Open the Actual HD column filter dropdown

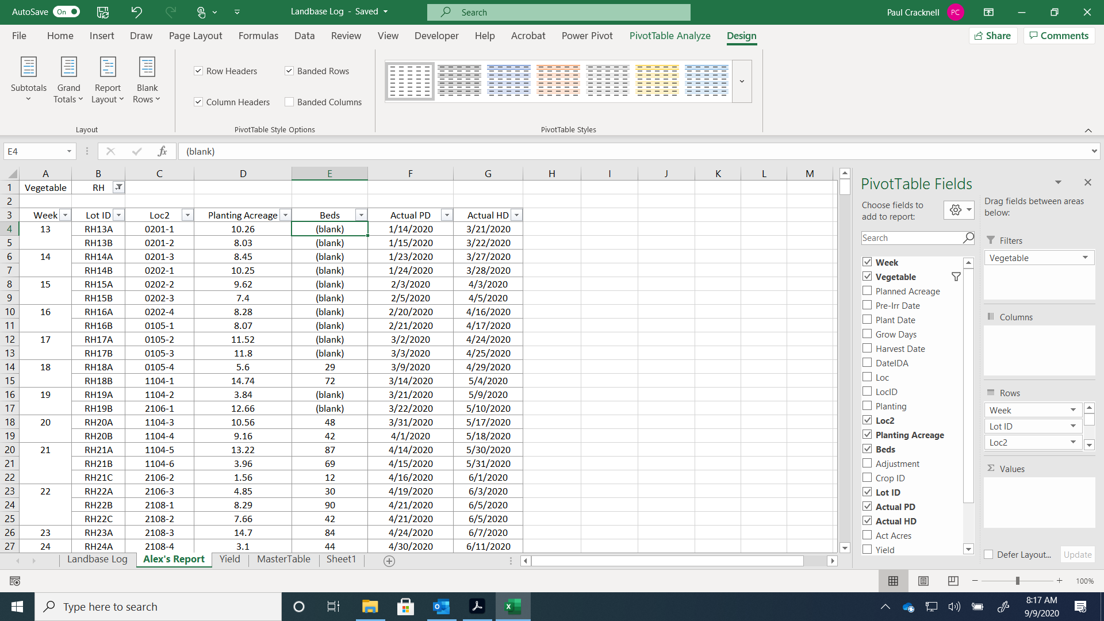516,215
